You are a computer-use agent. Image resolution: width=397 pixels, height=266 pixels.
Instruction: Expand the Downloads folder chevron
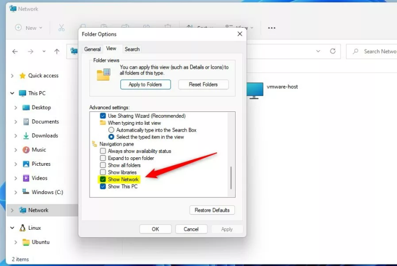click(15, 136)
